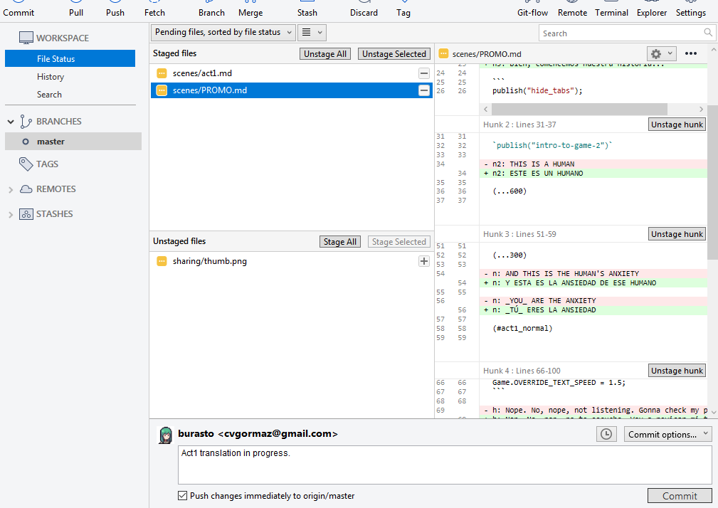This screenshot has width=718, height=508.
Task: Click Unstage Selected button
Action: 394,53
